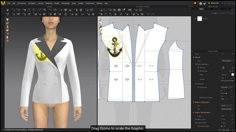Toggle Lock Aspect Ratio switch
236x132 pixels.
[223, 126]
